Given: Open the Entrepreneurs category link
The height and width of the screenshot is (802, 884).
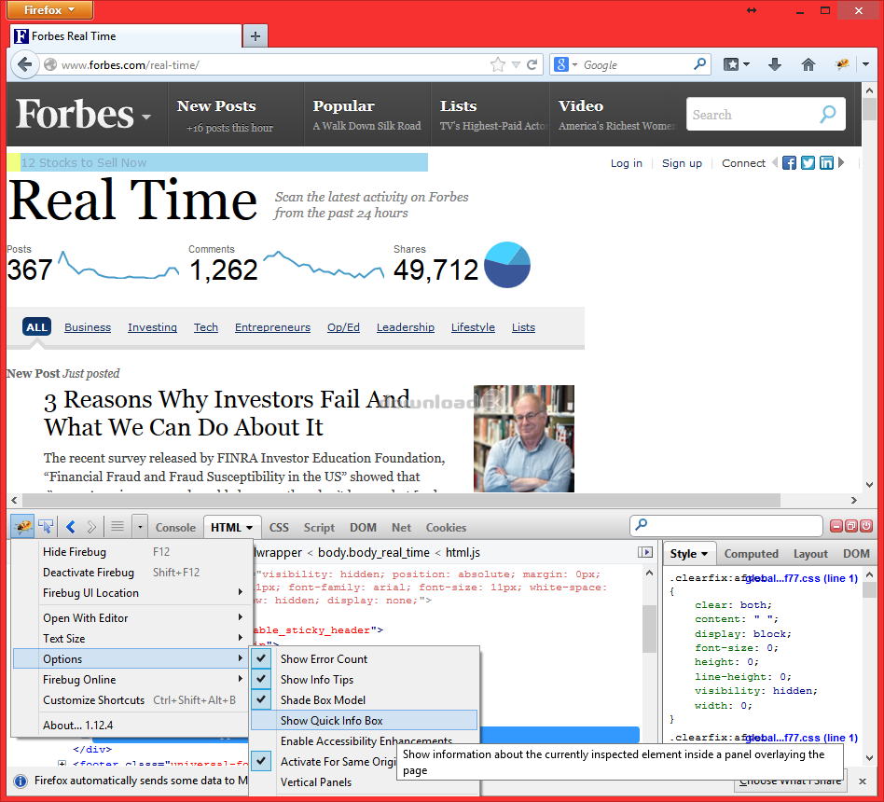Looking at the screenshot, I should 272,327.
